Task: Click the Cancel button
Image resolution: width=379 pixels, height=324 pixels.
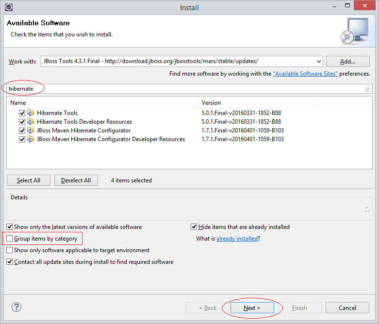Action: (347, 308)
